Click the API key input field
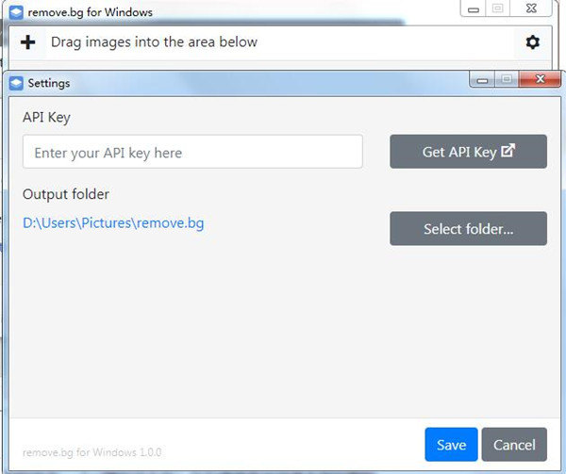The height and width of the screenshot is (474, 566). pos(192,152)
